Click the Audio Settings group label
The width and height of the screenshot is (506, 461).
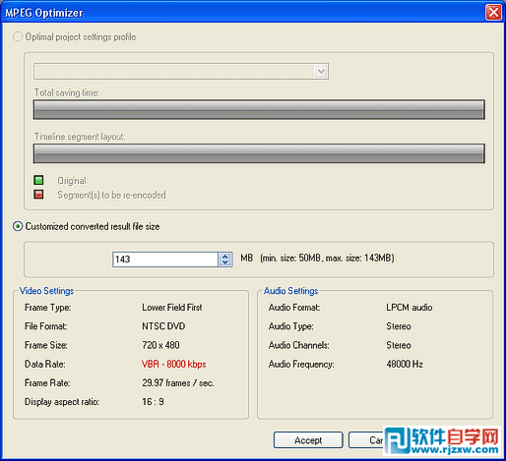pos(291,291)
